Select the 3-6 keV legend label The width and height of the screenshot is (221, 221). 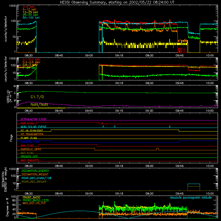(x=29, y=7)
